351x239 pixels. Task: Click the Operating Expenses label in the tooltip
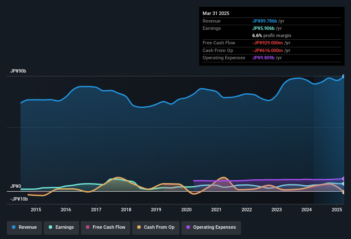tap(224, 58)
